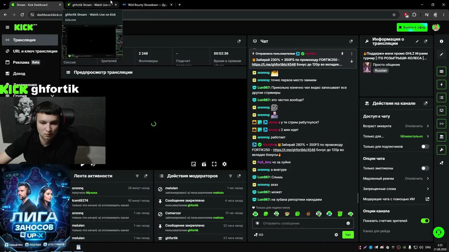Image resolution: width=449 pixels, height=252 pixels.
Task: Click the Музыка reward link in activity feed
Action: pyautogui.click(x=92, y=193)
